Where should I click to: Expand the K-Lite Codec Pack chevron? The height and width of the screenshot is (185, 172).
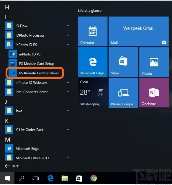(68, 130)
